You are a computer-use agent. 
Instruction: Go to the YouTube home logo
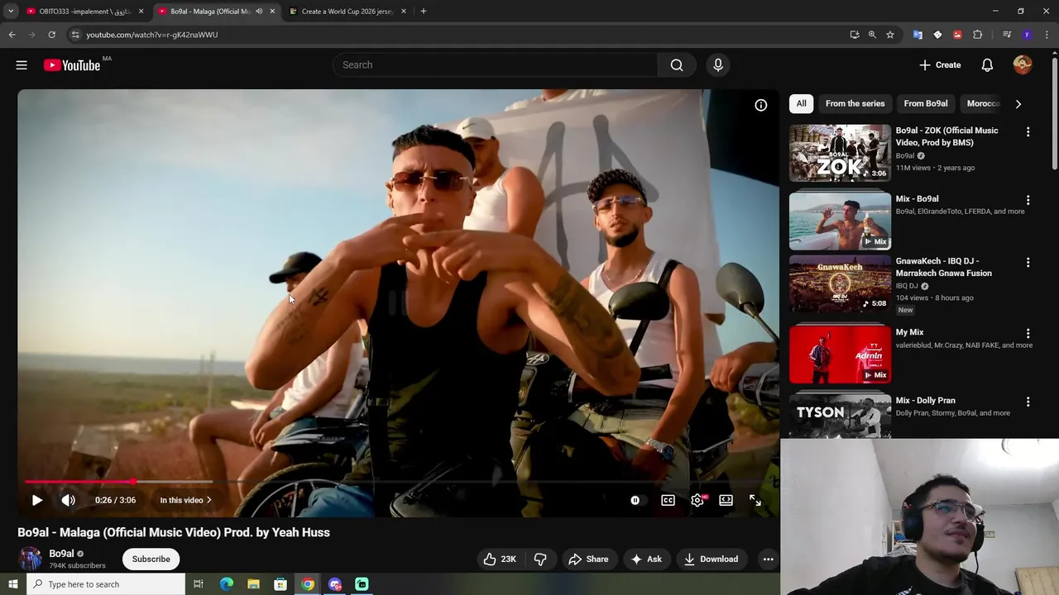click(x=71, y=64)
